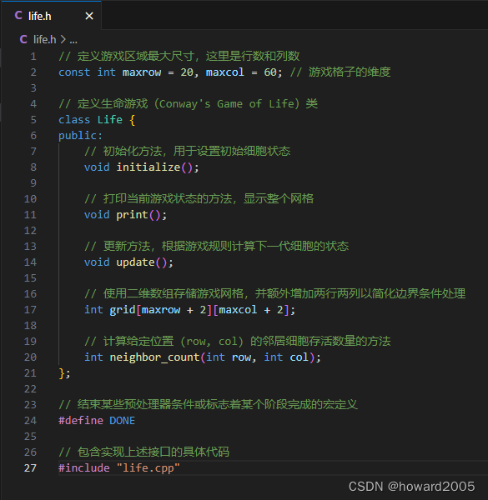Click the update method name
Image resolution: width=488 pixels, height=500 pixels.
[x=135, y=262]
